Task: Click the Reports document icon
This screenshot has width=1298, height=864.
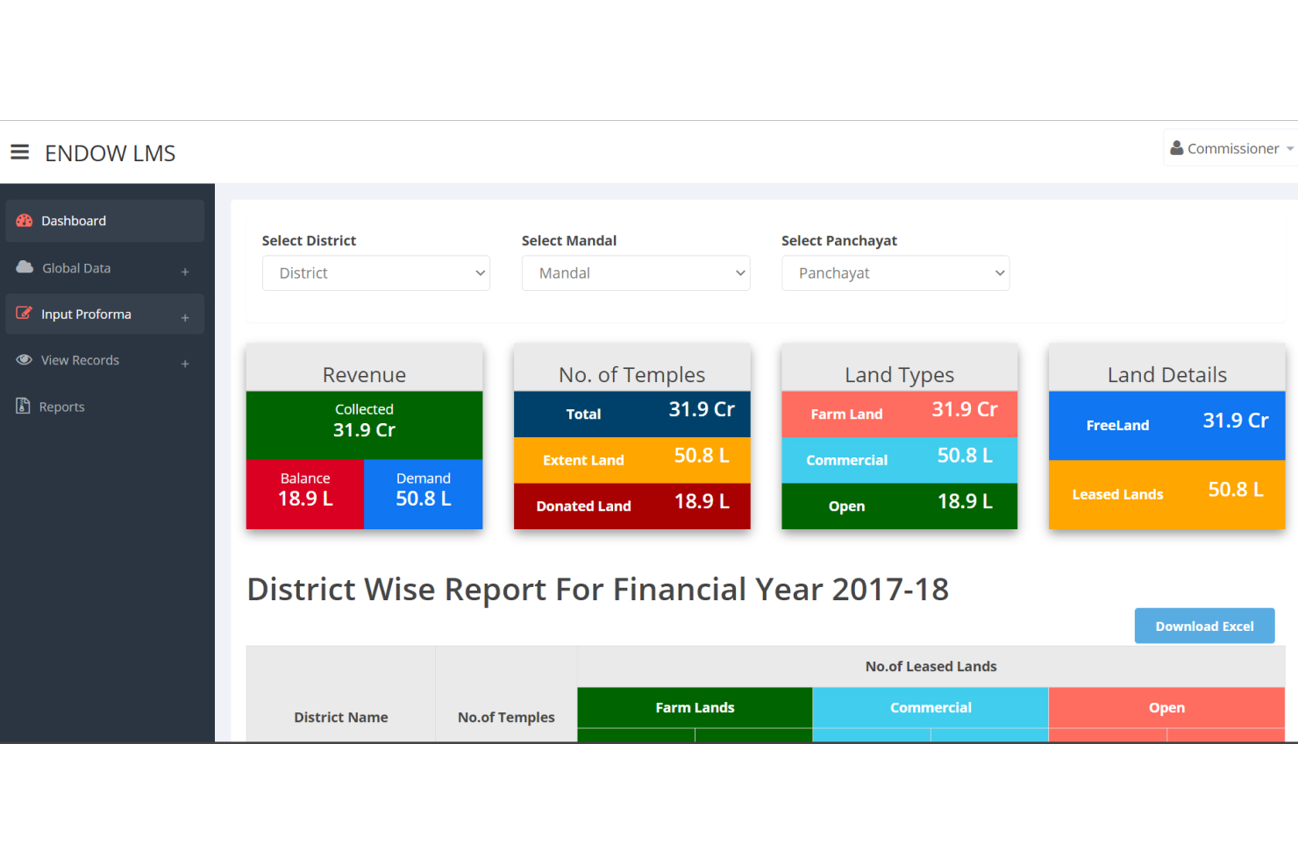Action: (x=23, y=406)
